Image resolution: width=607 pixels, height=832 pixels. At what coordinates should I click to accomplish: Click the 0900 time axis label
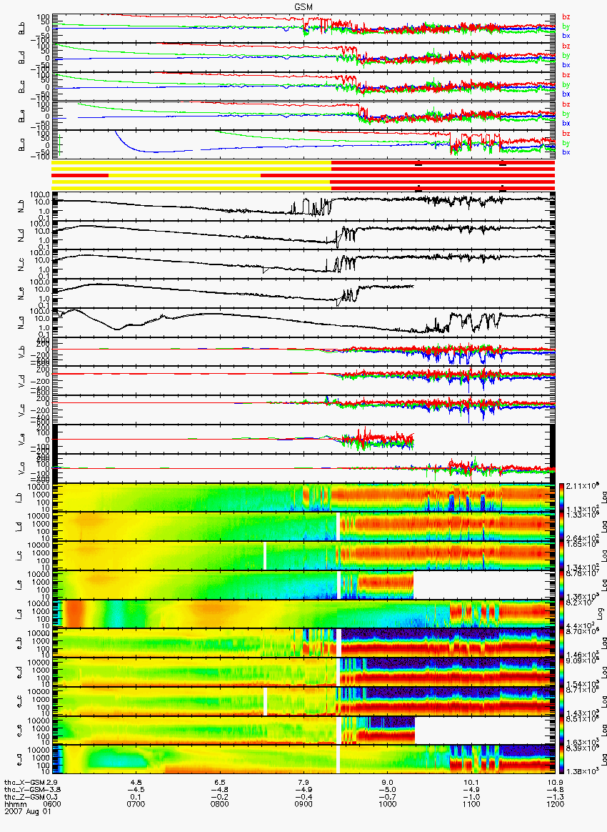(303, 804)
